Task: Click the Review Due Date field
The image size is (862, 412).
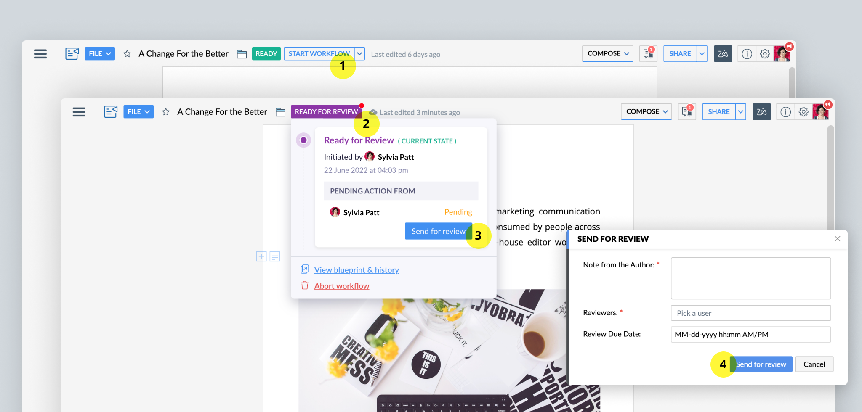Action: [750, 334]
